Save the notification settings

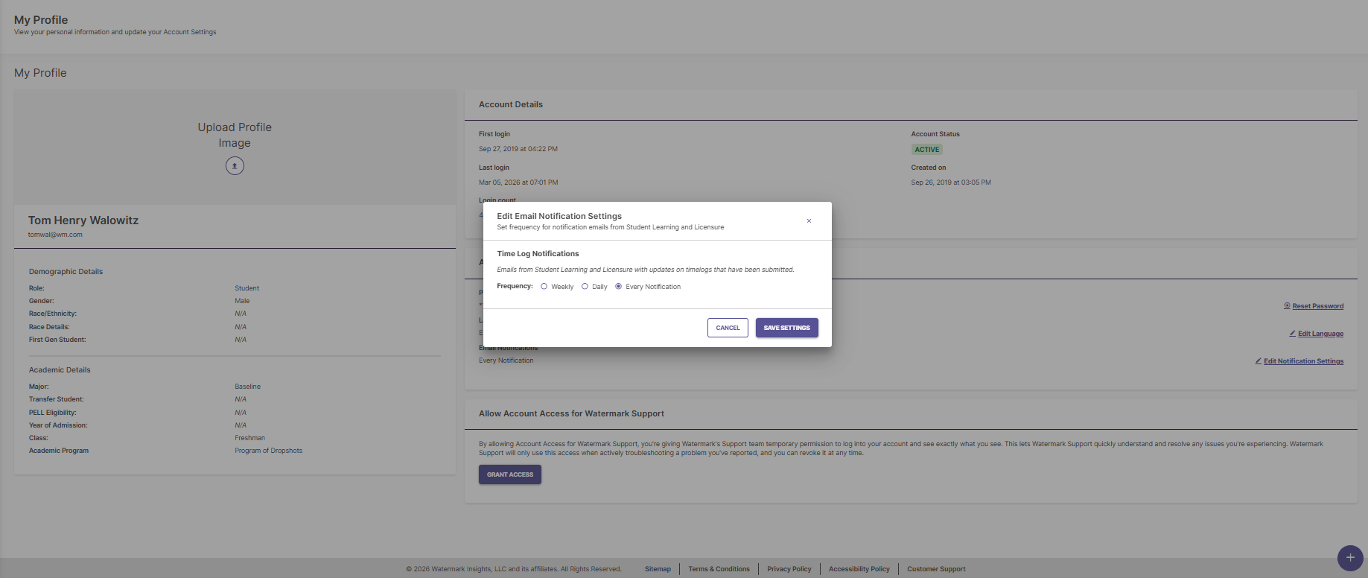787,328
